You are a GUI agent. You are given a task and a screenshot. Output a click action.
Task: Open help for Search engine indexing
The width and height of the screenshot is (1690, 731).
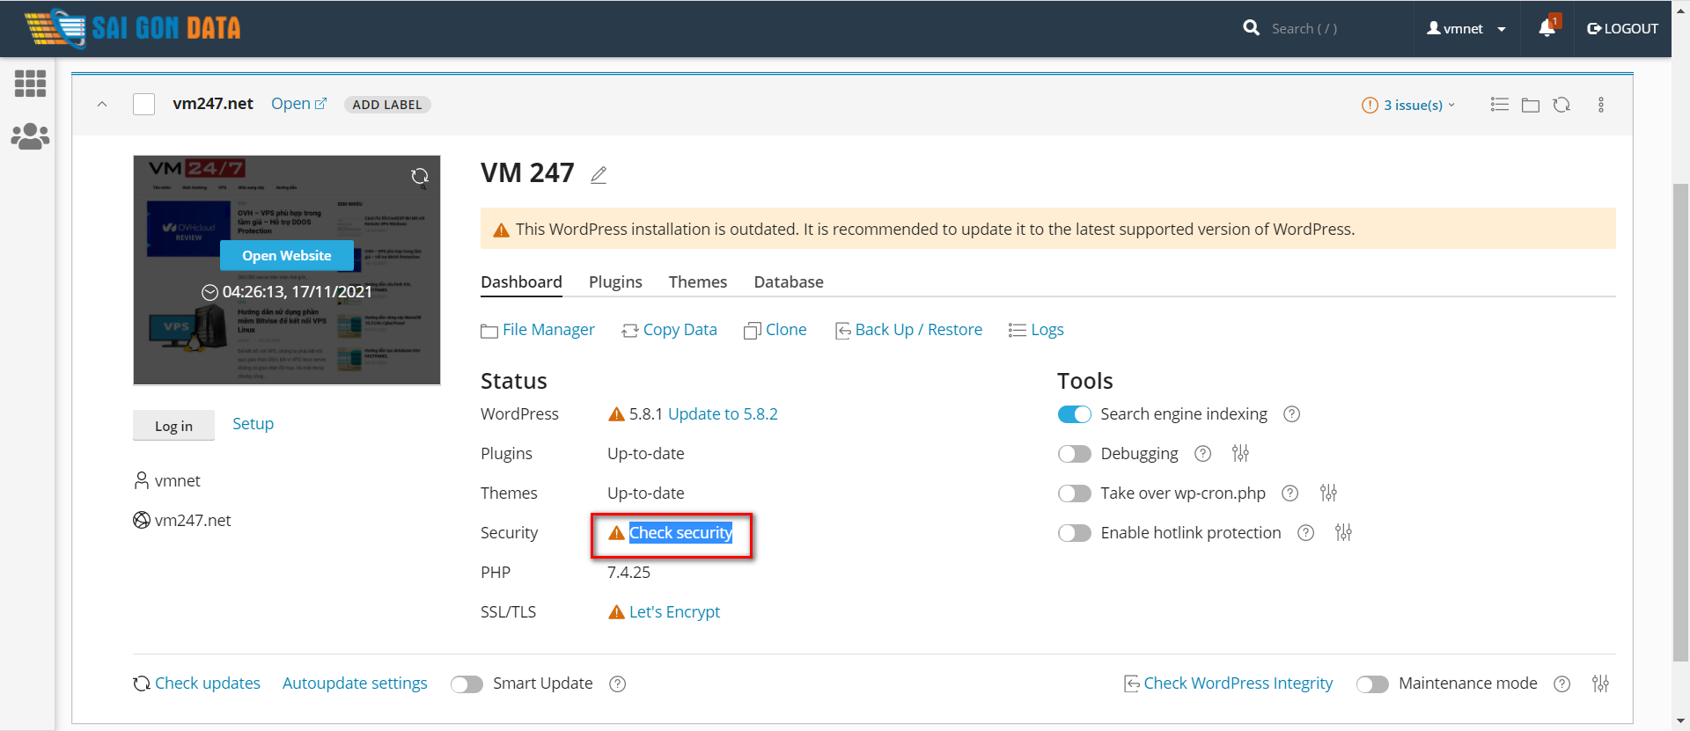point(1291,414)
